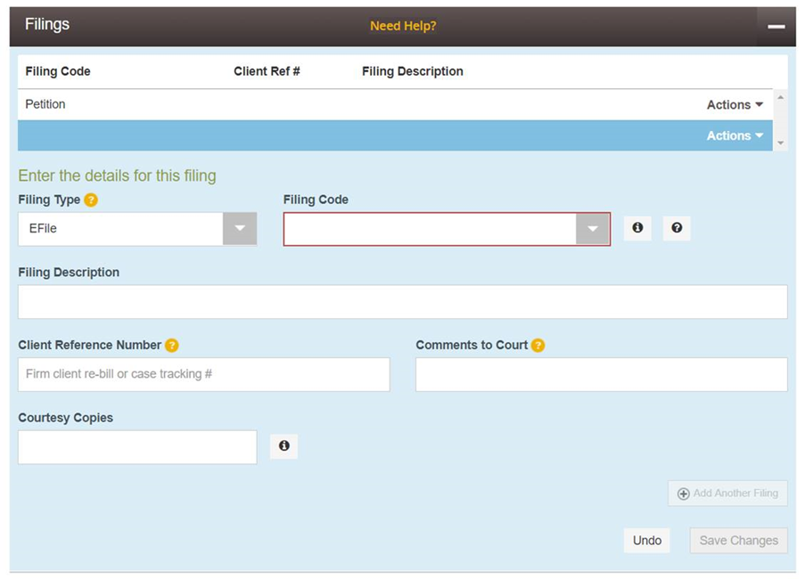805x579 pixels.
Task: Click the question mark button beside Filing Code
Action: [x=677, y=228]
